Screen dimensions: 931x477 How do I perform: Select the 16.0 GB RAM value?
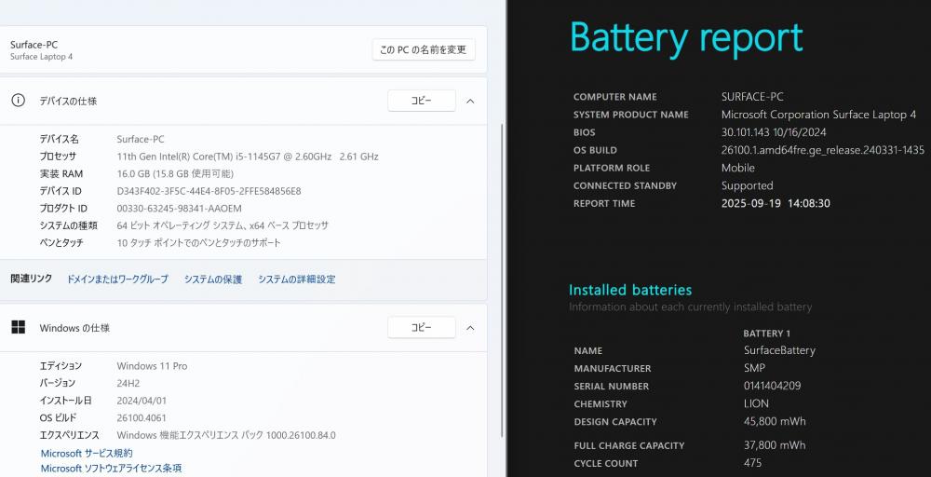point(175,174)
